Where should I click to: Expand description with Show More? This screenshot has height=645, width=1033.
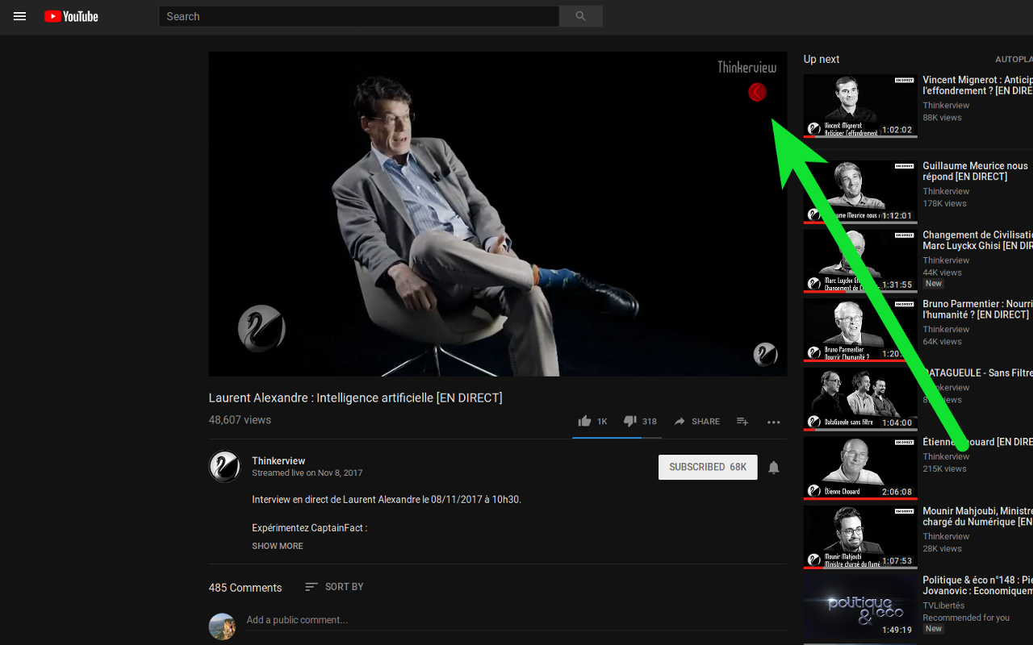point(278,546)
